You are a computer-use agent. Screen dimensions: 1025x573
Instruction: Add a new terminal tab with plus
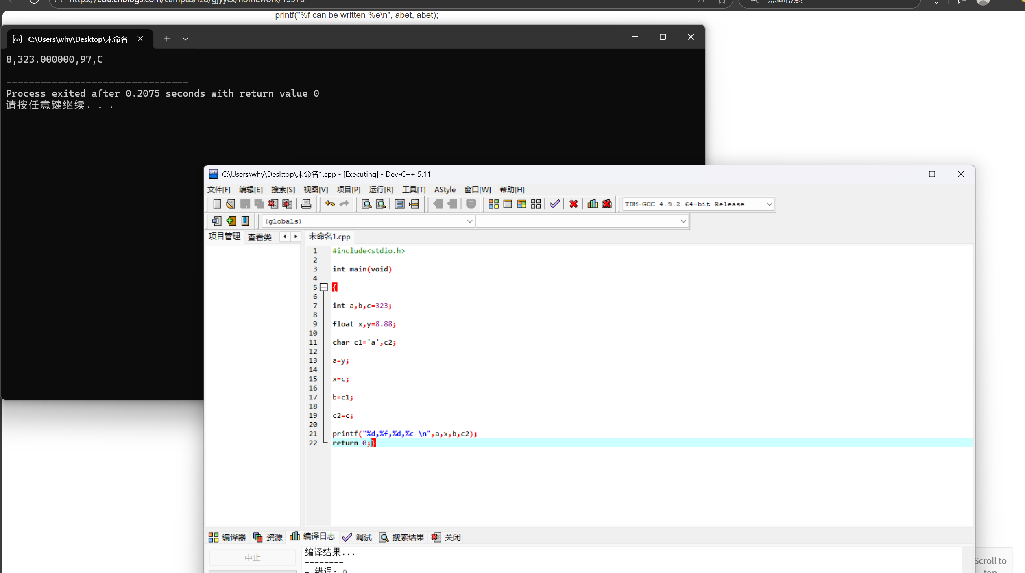click(x=167, y=39)
